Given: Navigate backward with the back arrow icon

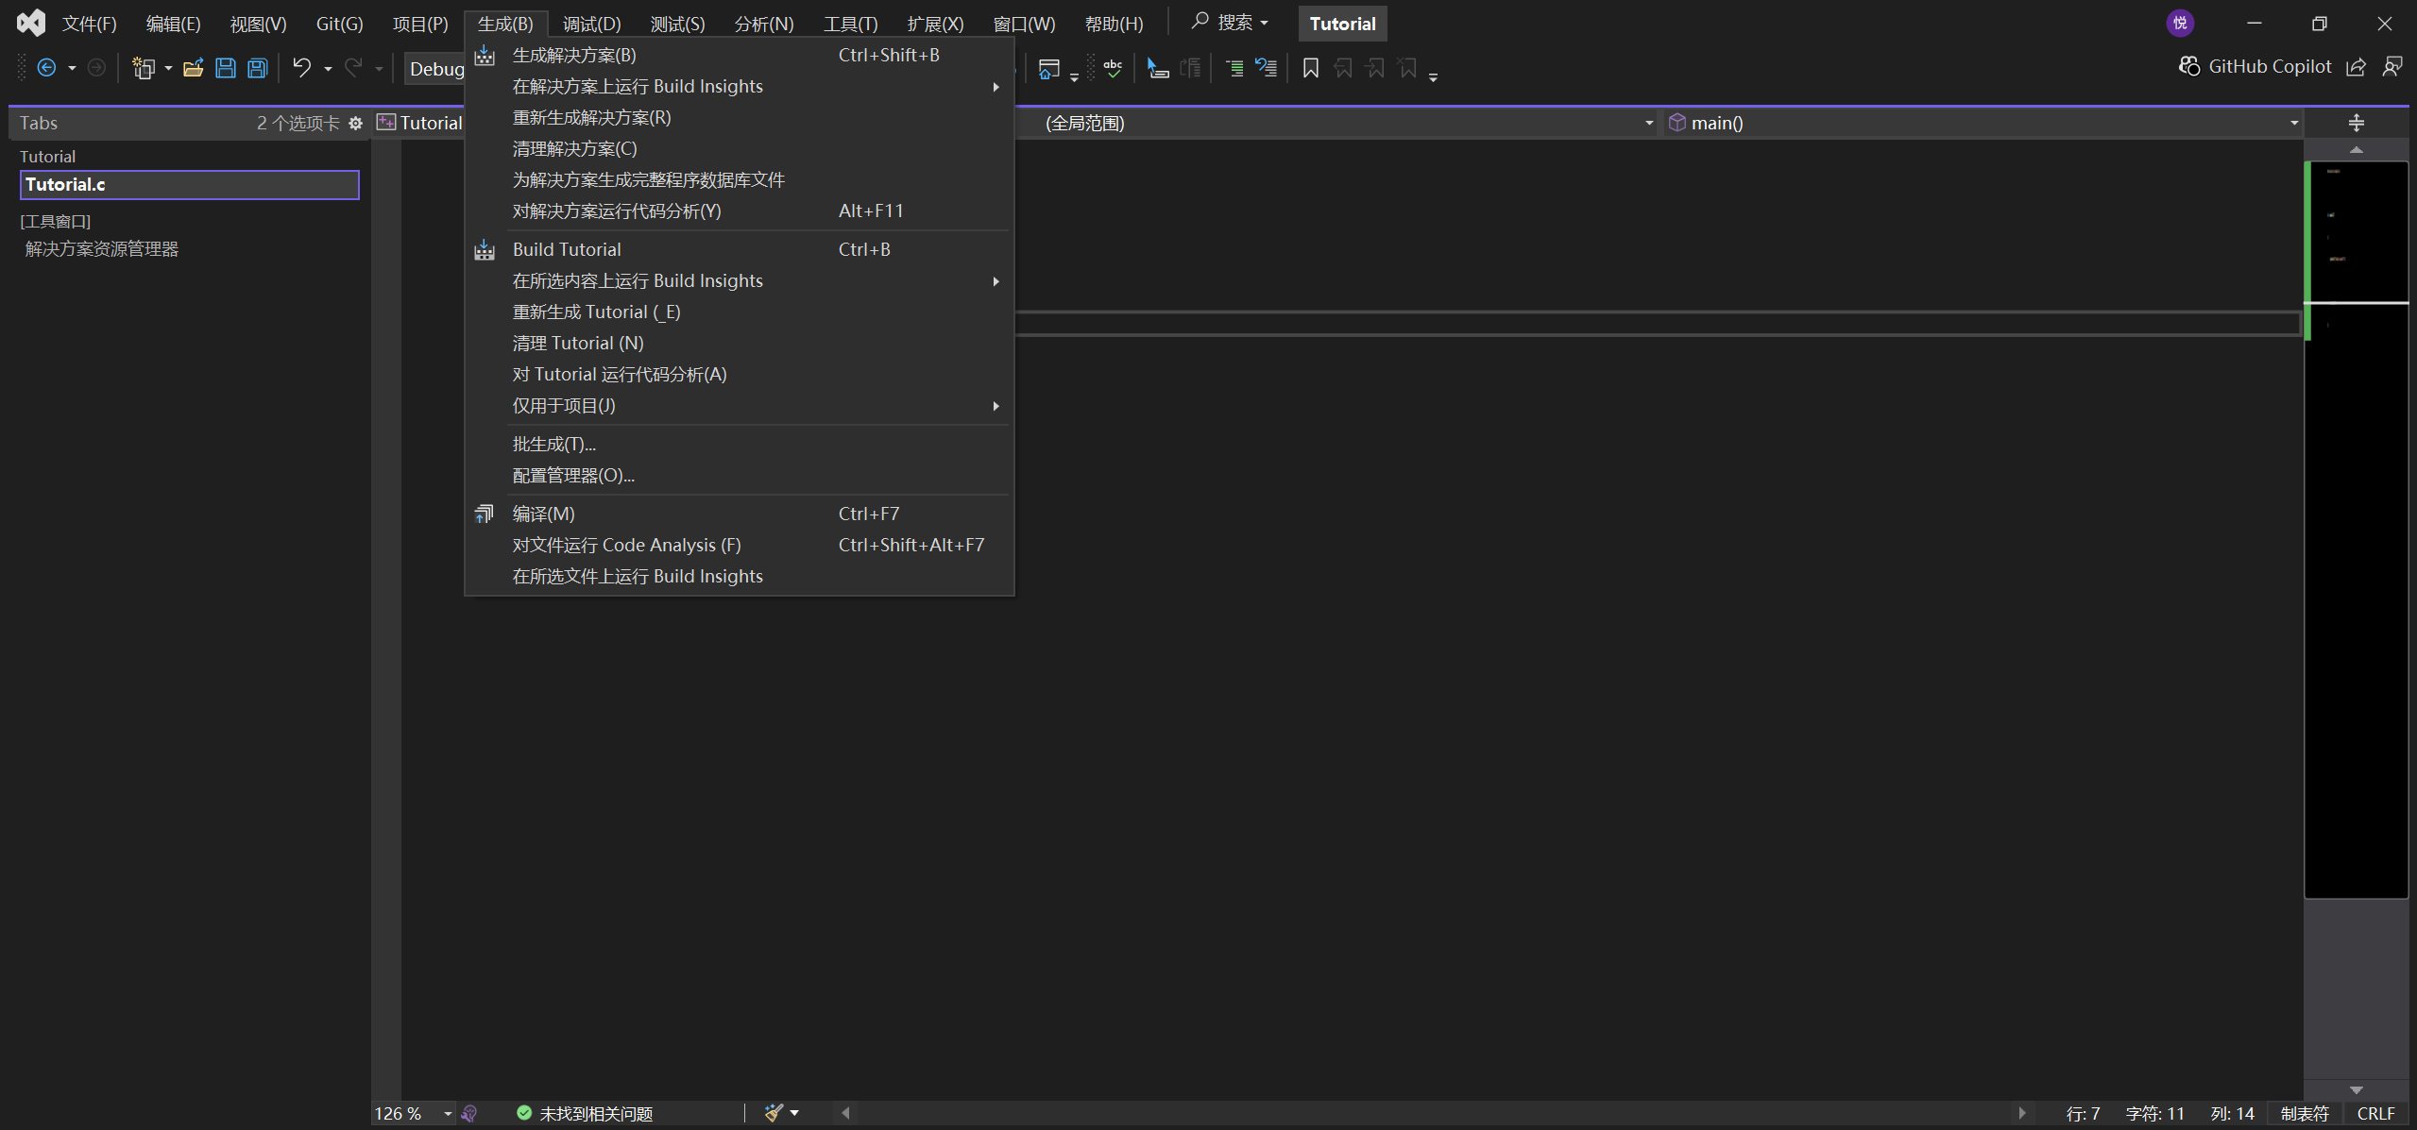Looking at the screenshot, I should coord(46,68).
